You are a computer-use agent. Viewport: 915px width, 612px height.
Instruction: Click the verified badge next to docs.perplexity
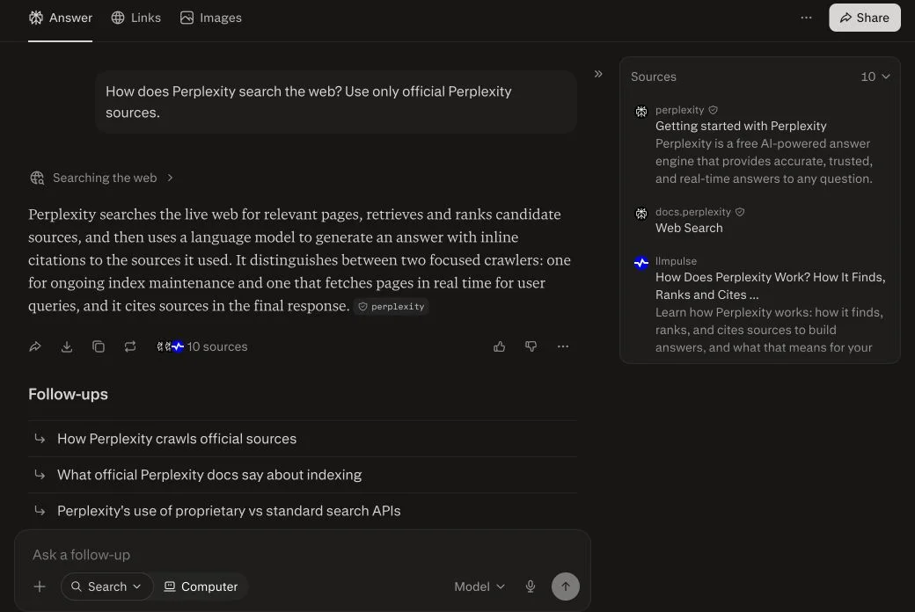[x=740, y=212]
